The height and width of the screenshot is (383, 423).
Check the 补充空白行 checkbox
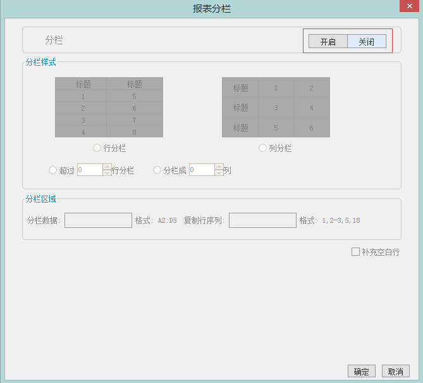(355, 252)
